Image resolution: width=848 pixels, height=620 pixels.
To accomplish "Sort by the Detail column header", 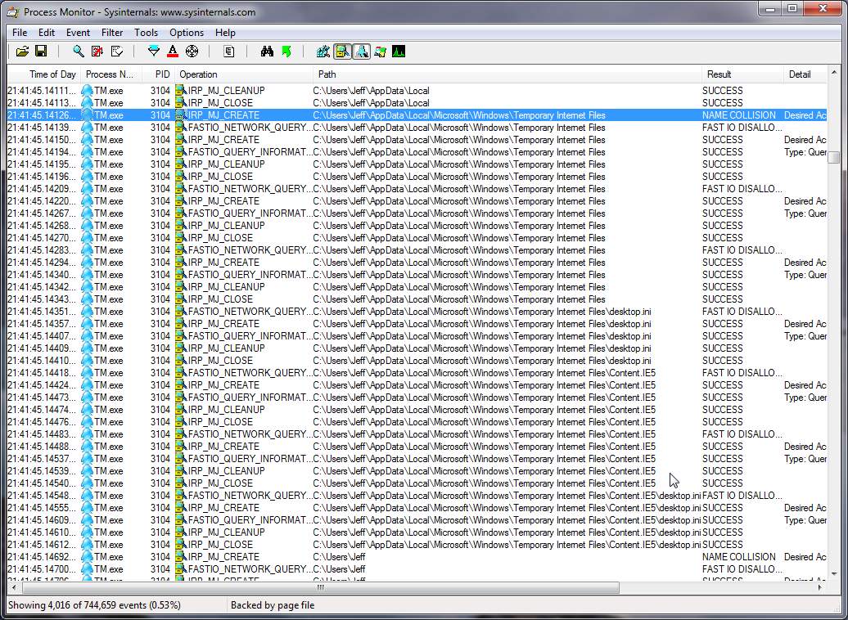I will pyautogui.click(x=805, y=74).
